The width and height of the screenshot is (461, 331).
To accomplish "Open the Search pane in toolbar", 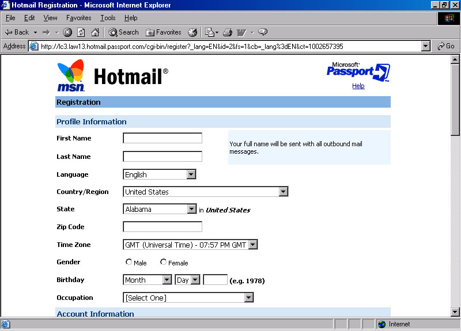I will 123,32.
